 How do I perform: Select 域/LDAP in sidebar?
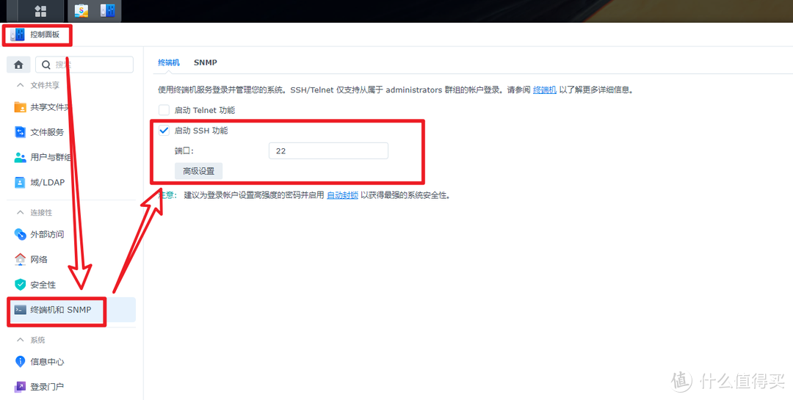48,182
